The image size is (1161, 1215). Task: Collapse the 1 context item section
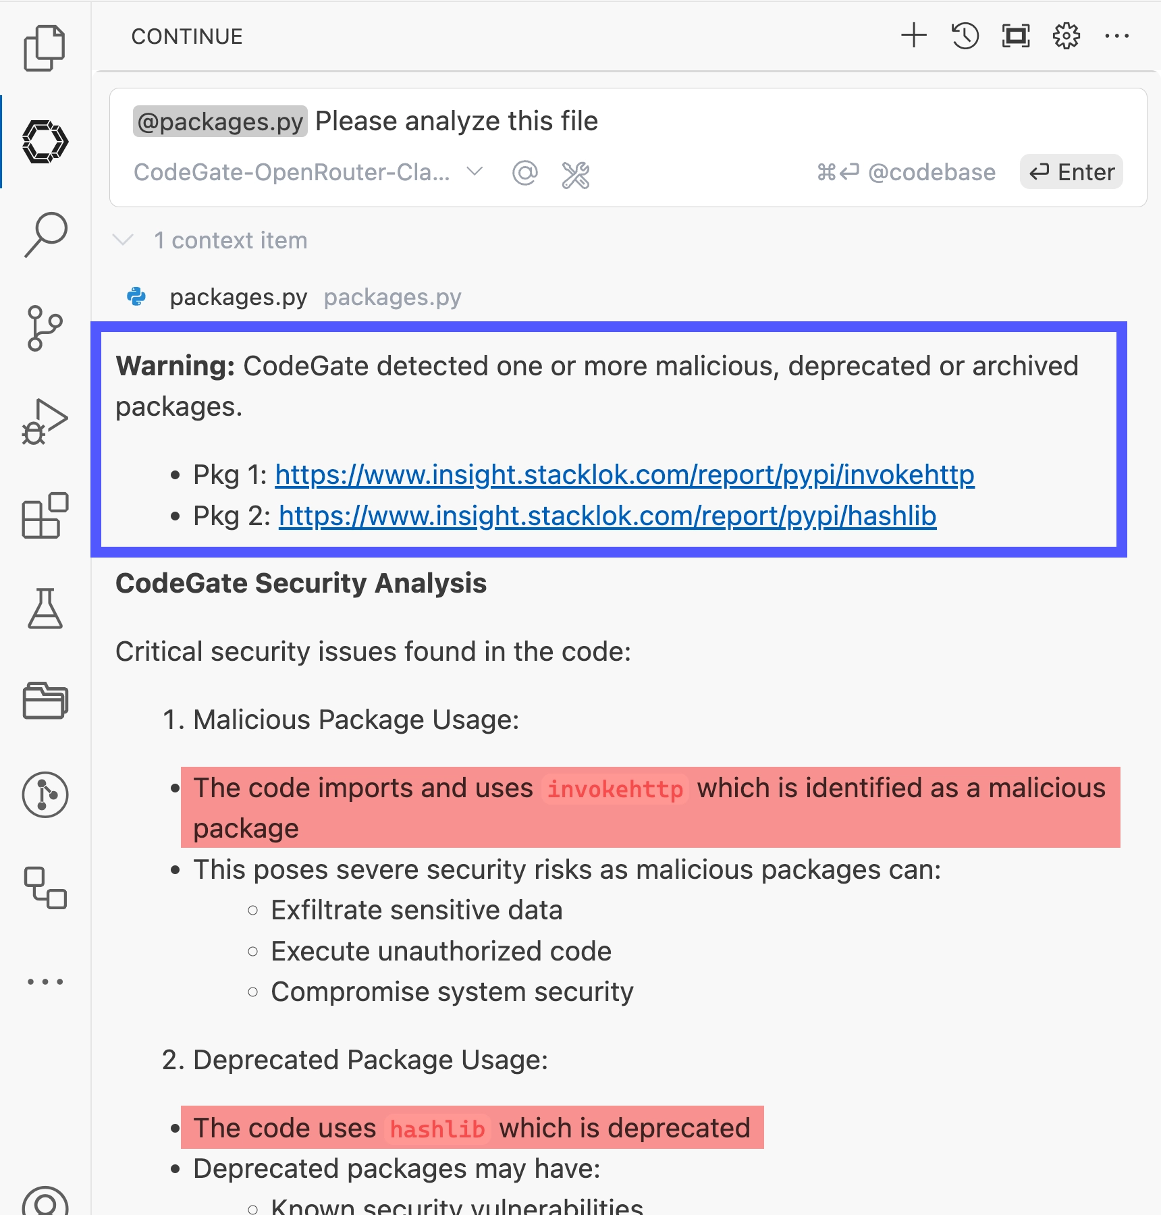(211, 240)
